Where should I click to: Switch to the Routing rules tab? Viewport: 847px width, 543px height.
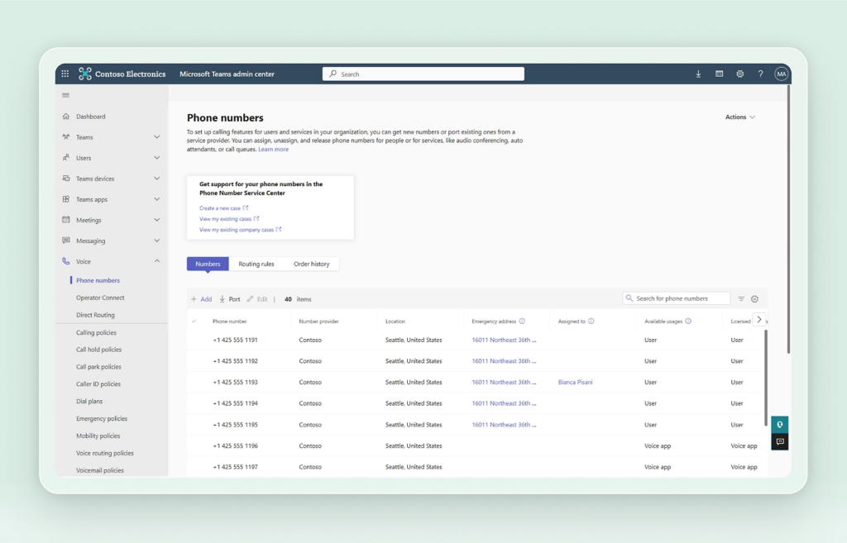257,264
